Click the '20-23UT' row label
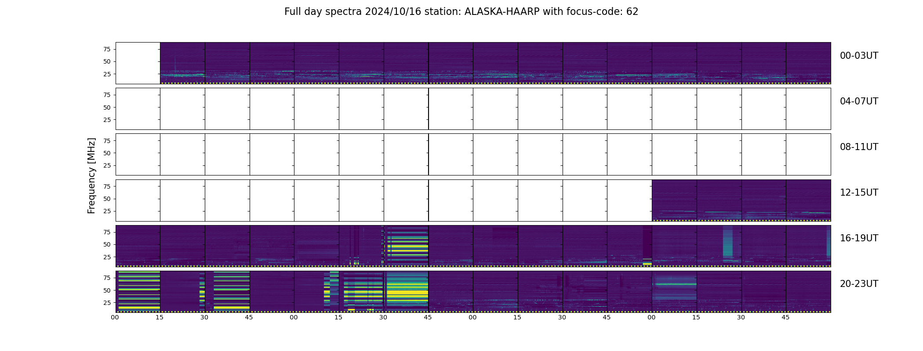Viewport: 923px width, 351px height. click(859, 284)
